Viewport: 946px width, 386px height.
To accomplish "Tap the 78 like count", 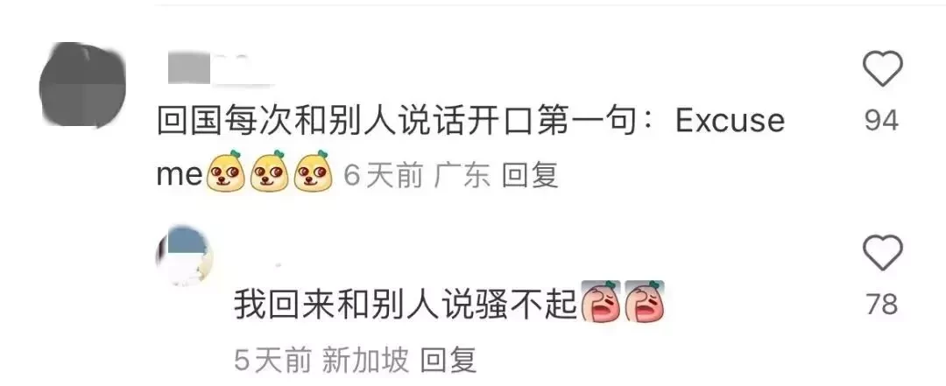I will [882, 305].
